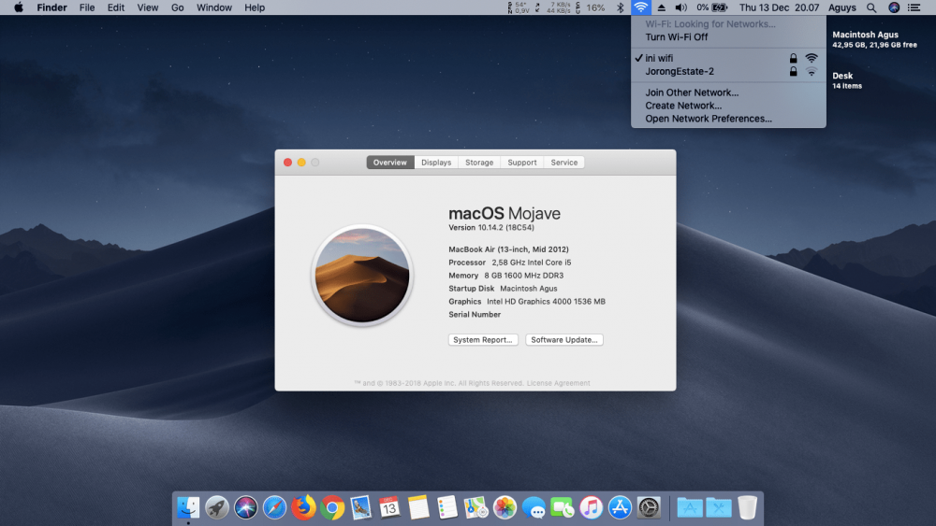
Task: Open the Window menu
Action: point(213,7)
